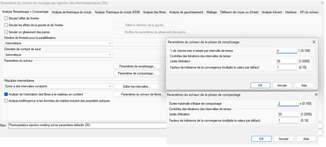Image resolution: width=326 pixels, height=147 pixels.
Task: Select Analyse de gauchissement tab
Action: pos(186,12)
